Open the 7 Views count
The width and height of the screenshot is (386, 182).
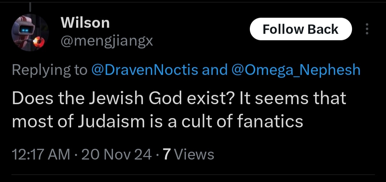(188, 155)
